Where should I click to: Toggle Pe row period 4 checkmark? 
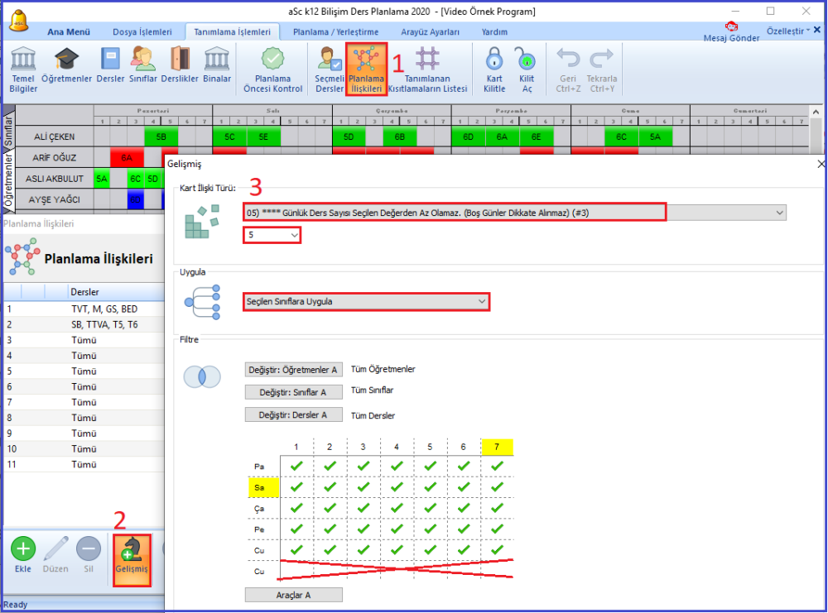(x=397, y=529)
